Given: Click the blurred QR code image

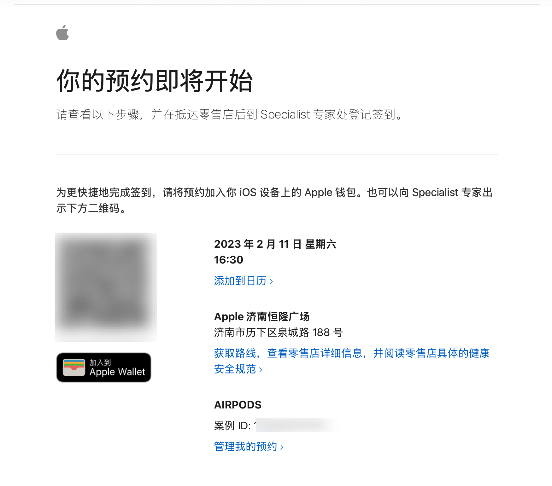Looking at the screenshot, I should pyautogui.click(x=106, y=287).
